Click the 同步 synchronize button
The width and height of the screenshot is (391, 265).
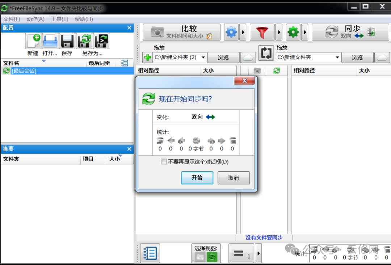(350, 32)
